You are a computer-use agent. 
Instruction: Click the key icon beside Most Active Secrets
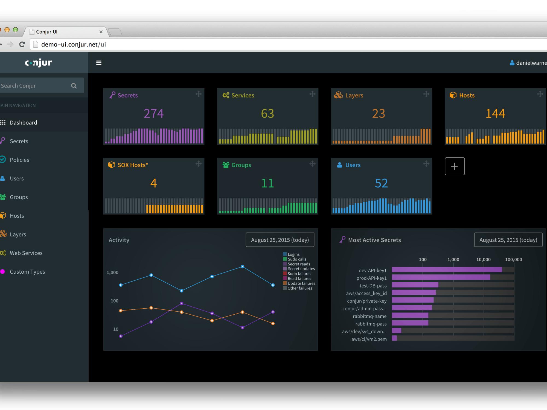[x=342, y=240]
